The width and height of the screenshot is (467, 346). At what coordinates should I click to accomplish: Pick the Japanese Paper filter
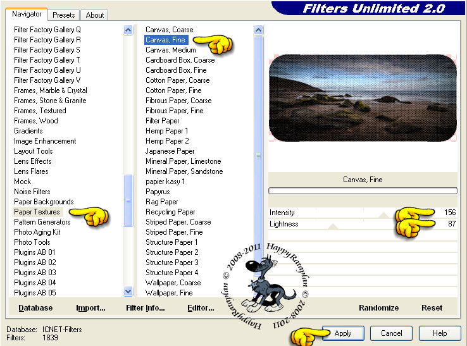(170, 151)
